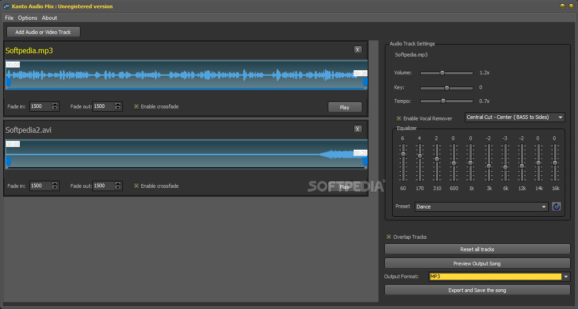The width and height of the screenshot is (578, 309).
Task: Click the 170 Hz equalizer slider
Action: (419, 163)
